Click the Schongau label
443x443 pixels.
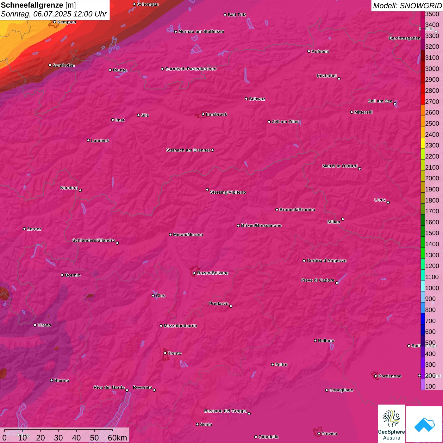point(148,4)
